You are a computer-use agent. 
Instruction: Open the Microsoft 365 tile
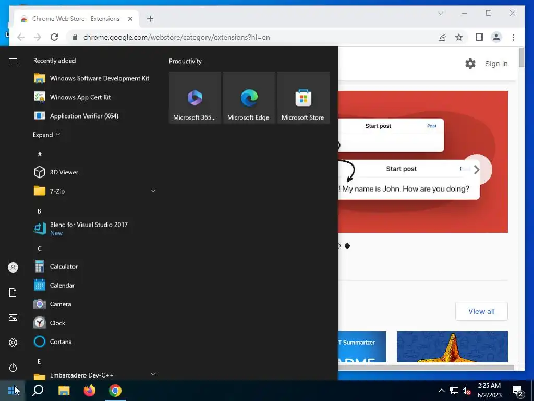[x=195, y=98]
